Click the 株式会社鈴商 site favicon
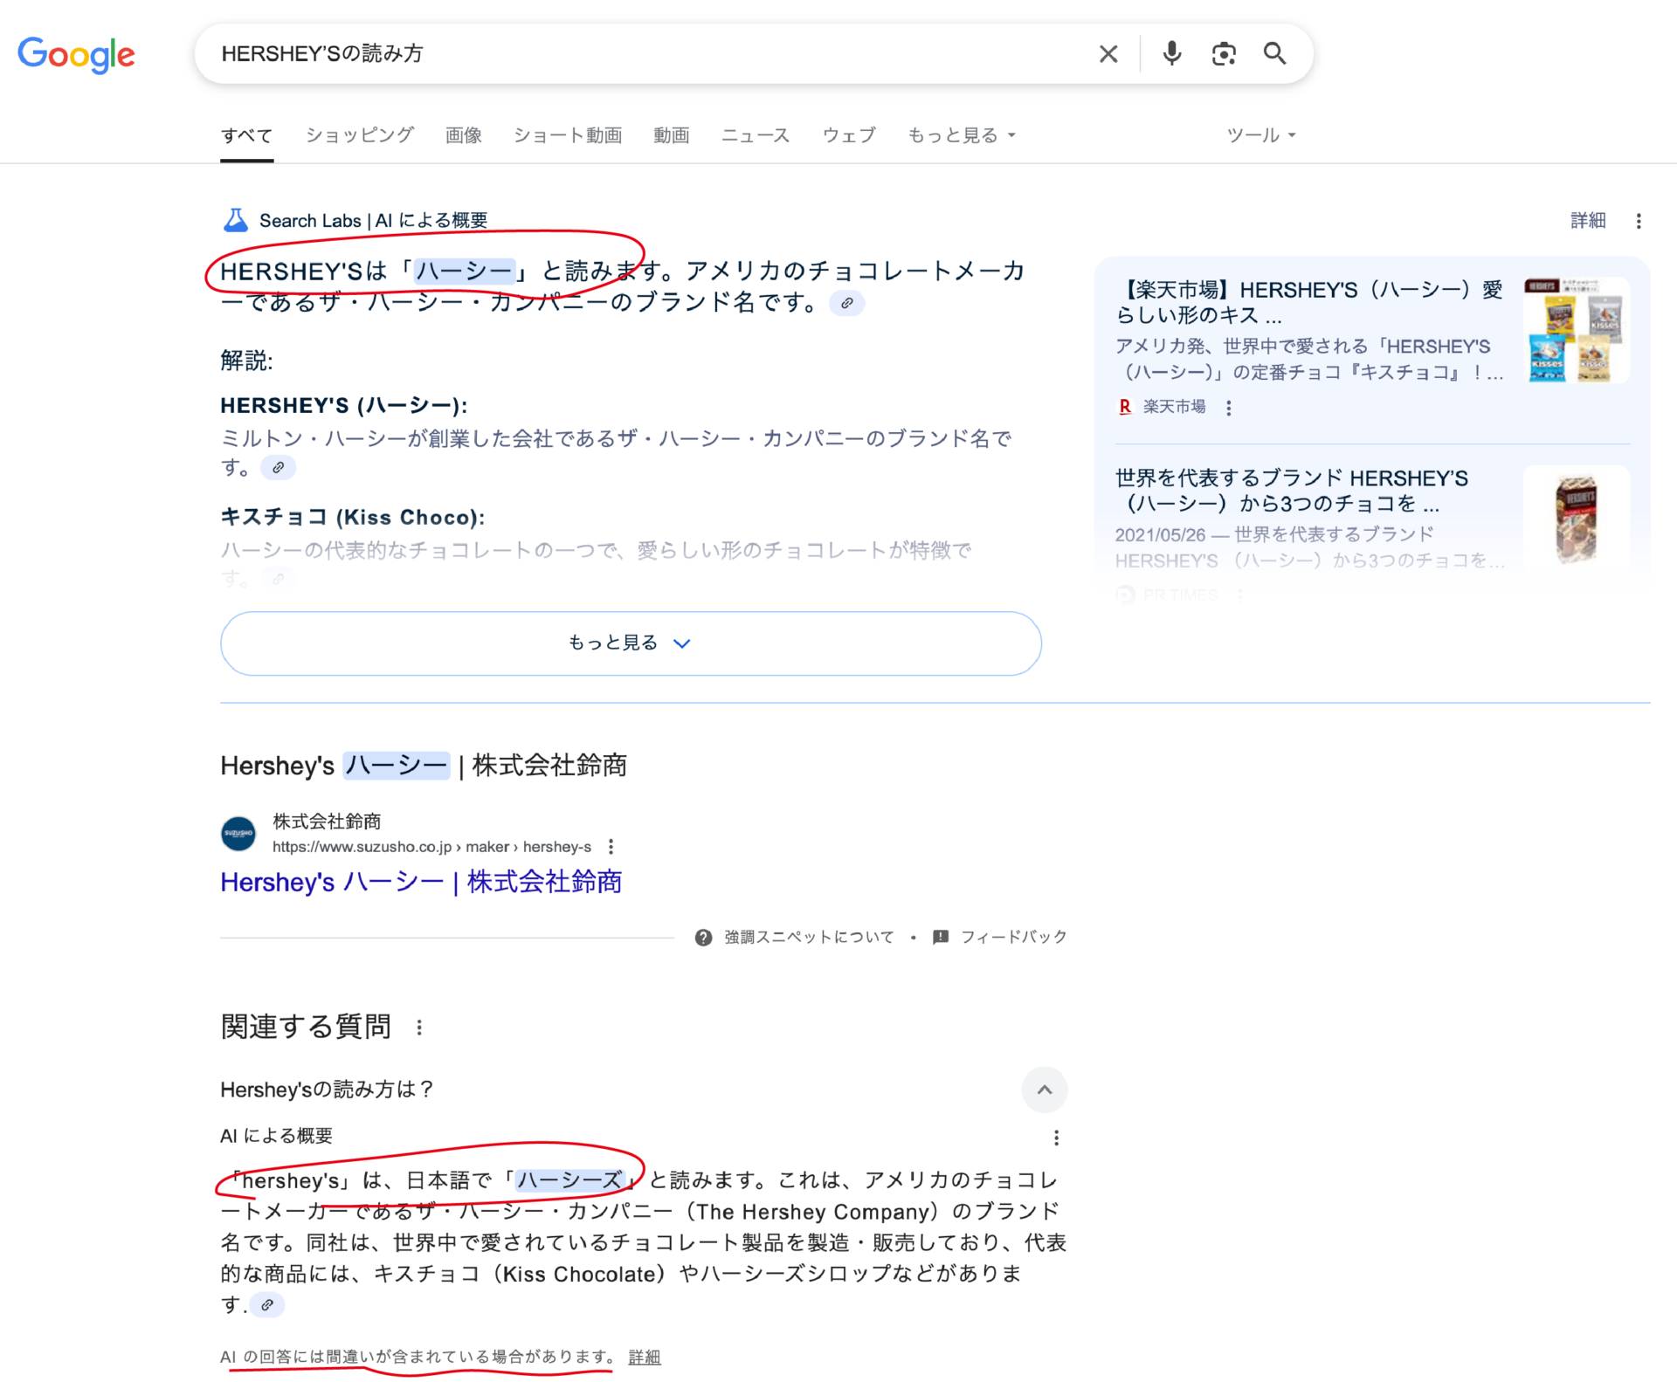Viewport: 1677px width, 1382px height. pyautogui.click(x=238, y=834)
